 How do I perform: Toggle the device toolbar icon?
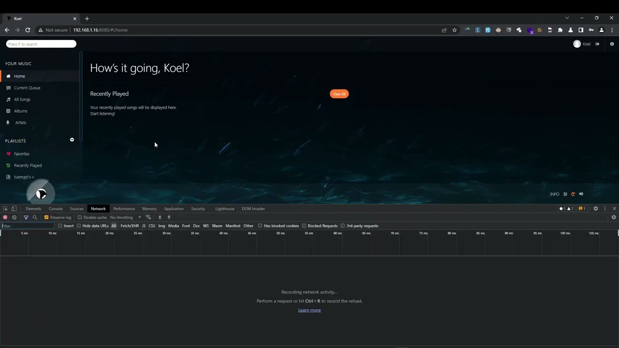pyautogui.click(x=14, y=209)
